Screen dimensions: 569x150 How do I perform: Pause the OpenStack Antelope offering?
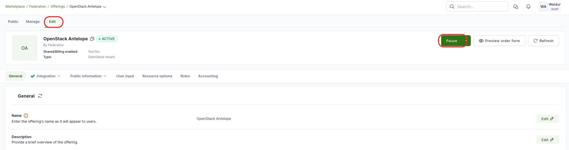451,41
